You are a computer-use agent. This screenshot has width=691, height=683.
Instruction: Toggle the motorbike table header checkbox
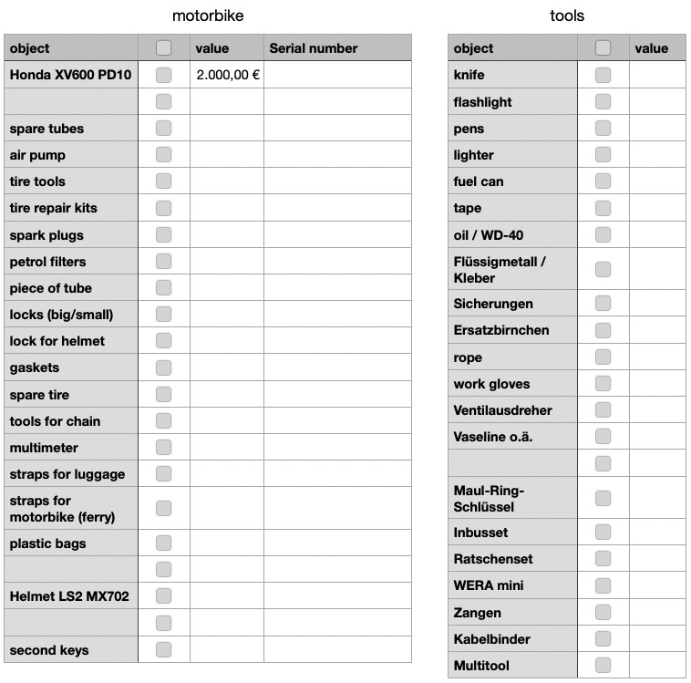(163, 47)
